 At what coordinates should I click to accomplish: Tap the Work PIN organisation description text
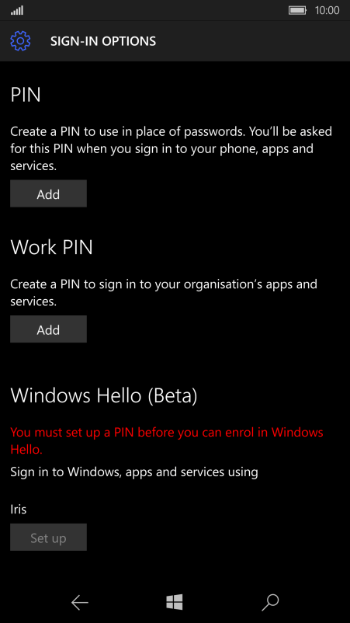[164, 292]
